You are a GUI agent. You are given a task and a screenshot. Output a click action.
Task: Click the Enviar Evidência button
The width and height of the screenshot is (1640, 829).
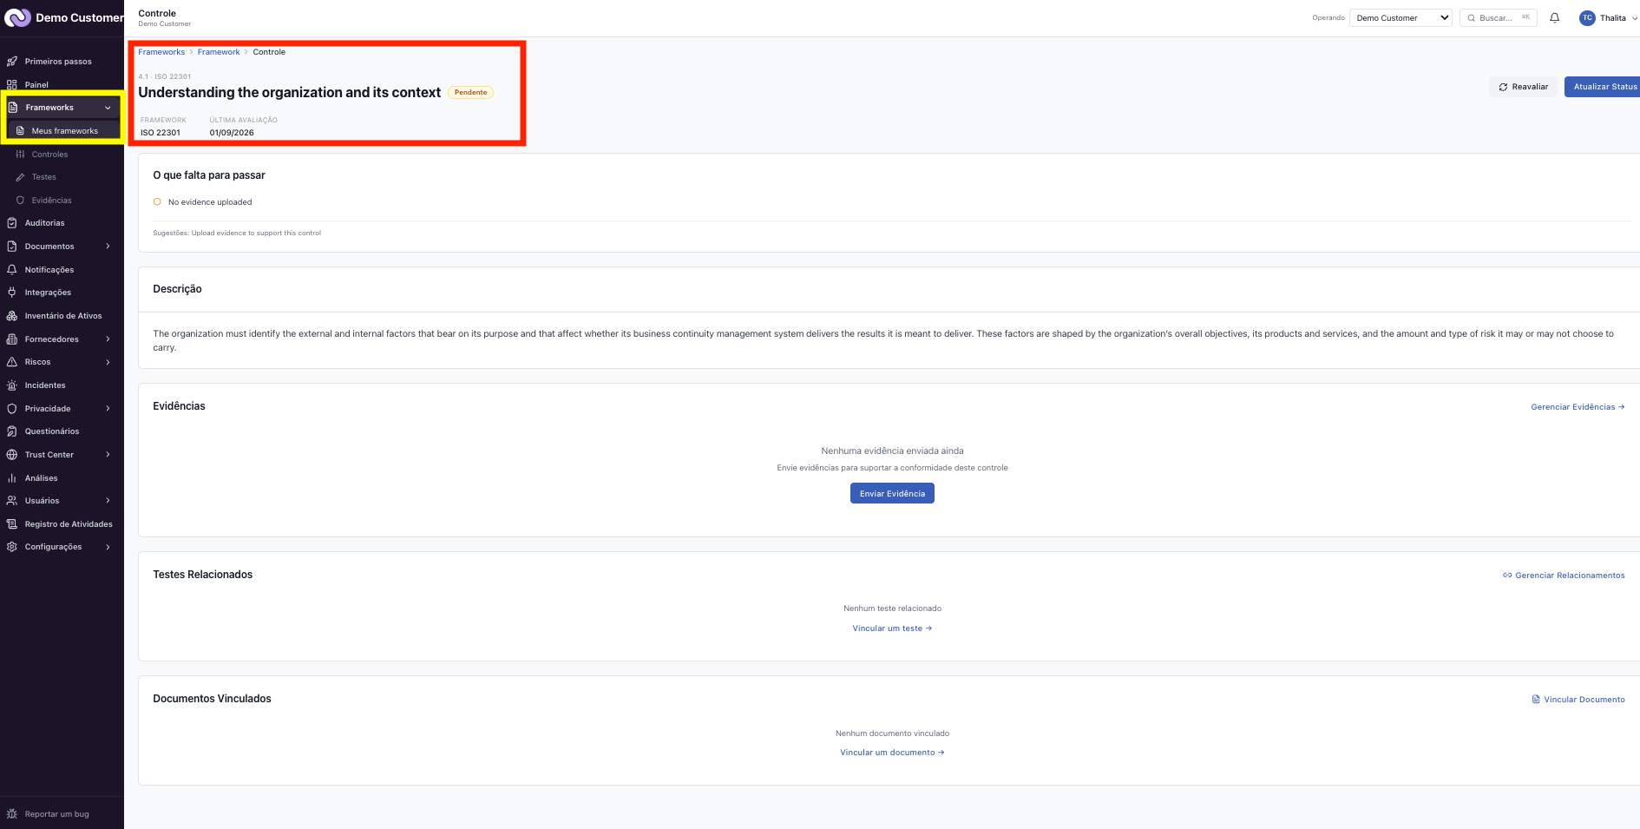(x=892, y=493)
